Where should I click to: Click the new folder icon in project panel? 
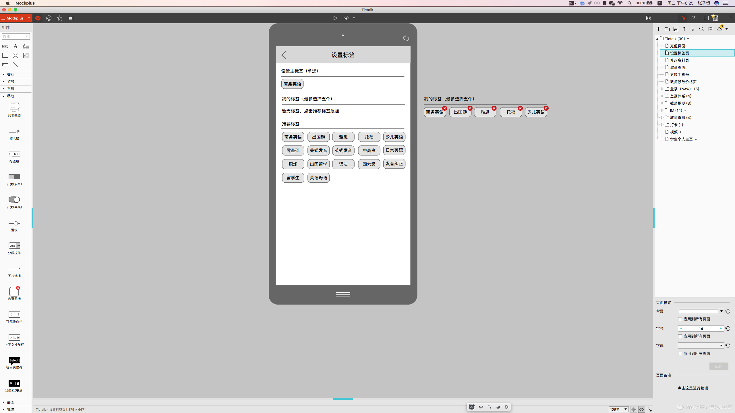(x=667, y=29)
